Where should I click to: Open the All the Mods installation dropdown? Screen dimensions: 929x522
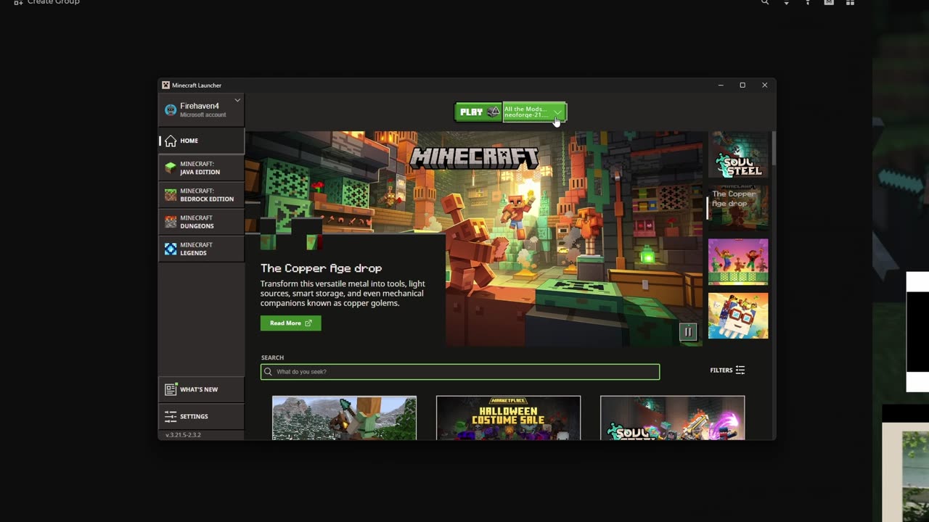coord(534,112)
